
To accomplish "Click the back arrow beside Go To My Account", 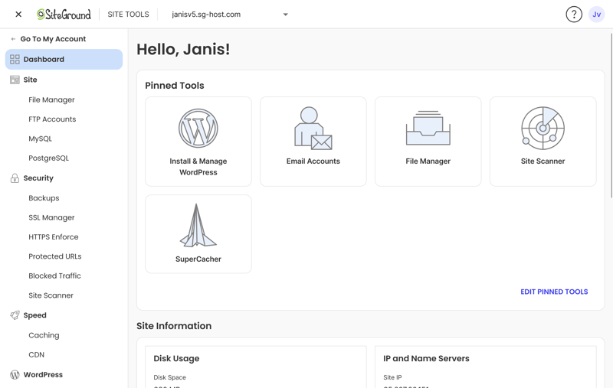I will [x=13, y=39].
